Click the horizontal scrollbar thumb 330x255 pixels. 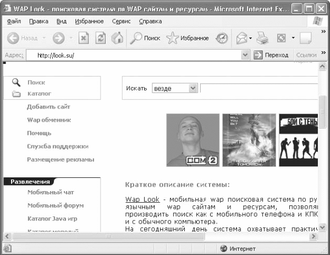click(x=108, y=236)
